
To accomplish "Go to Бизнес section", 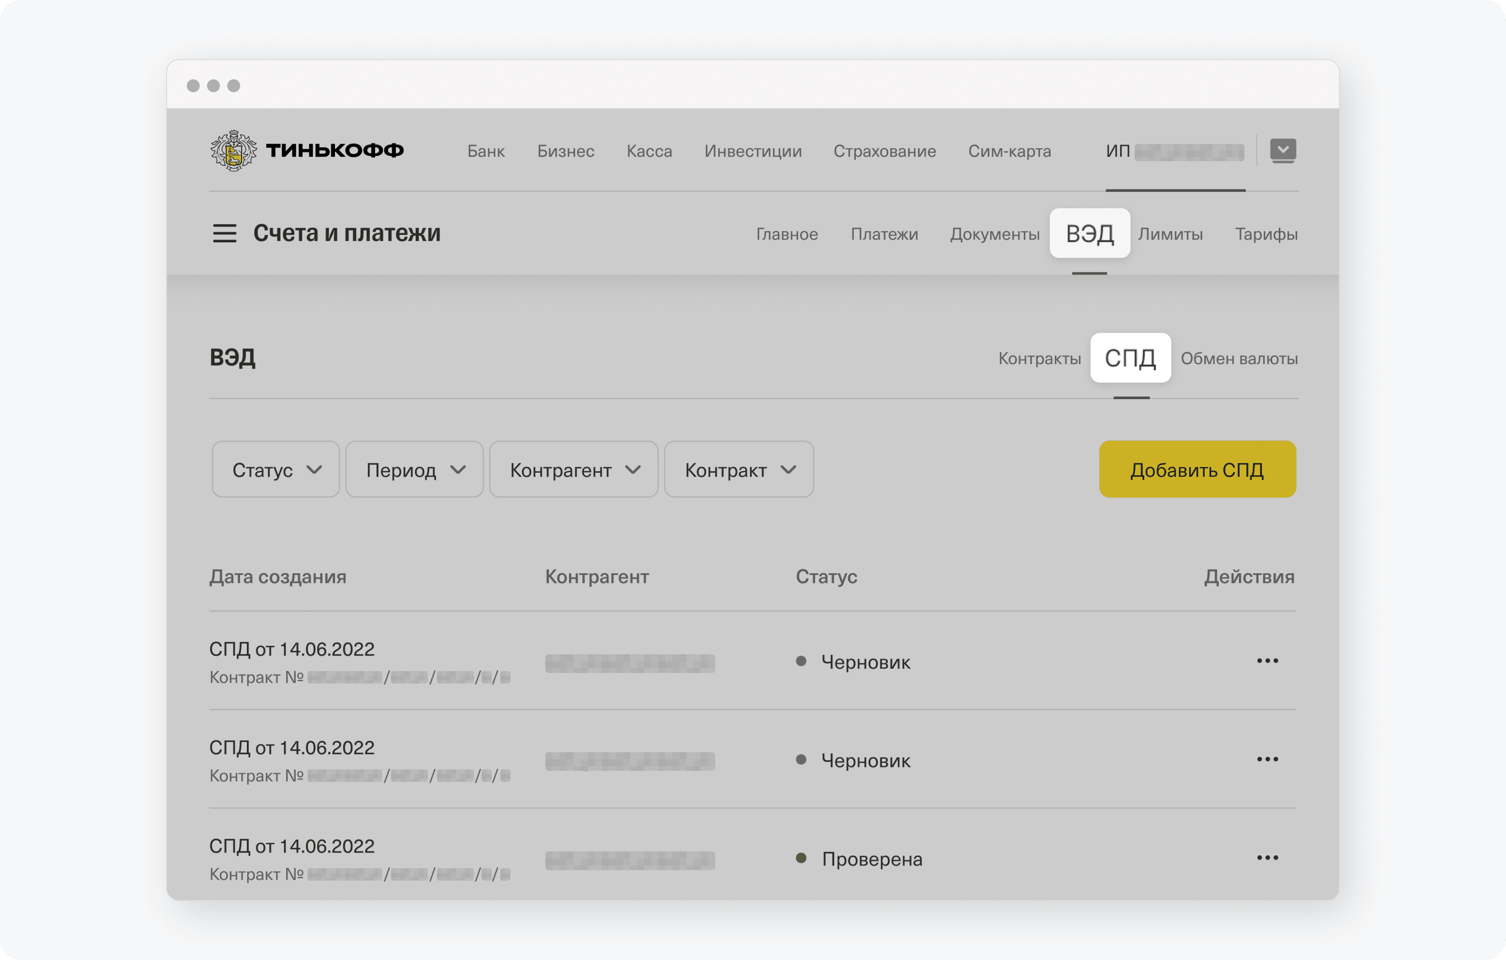I will click(565, 151).
